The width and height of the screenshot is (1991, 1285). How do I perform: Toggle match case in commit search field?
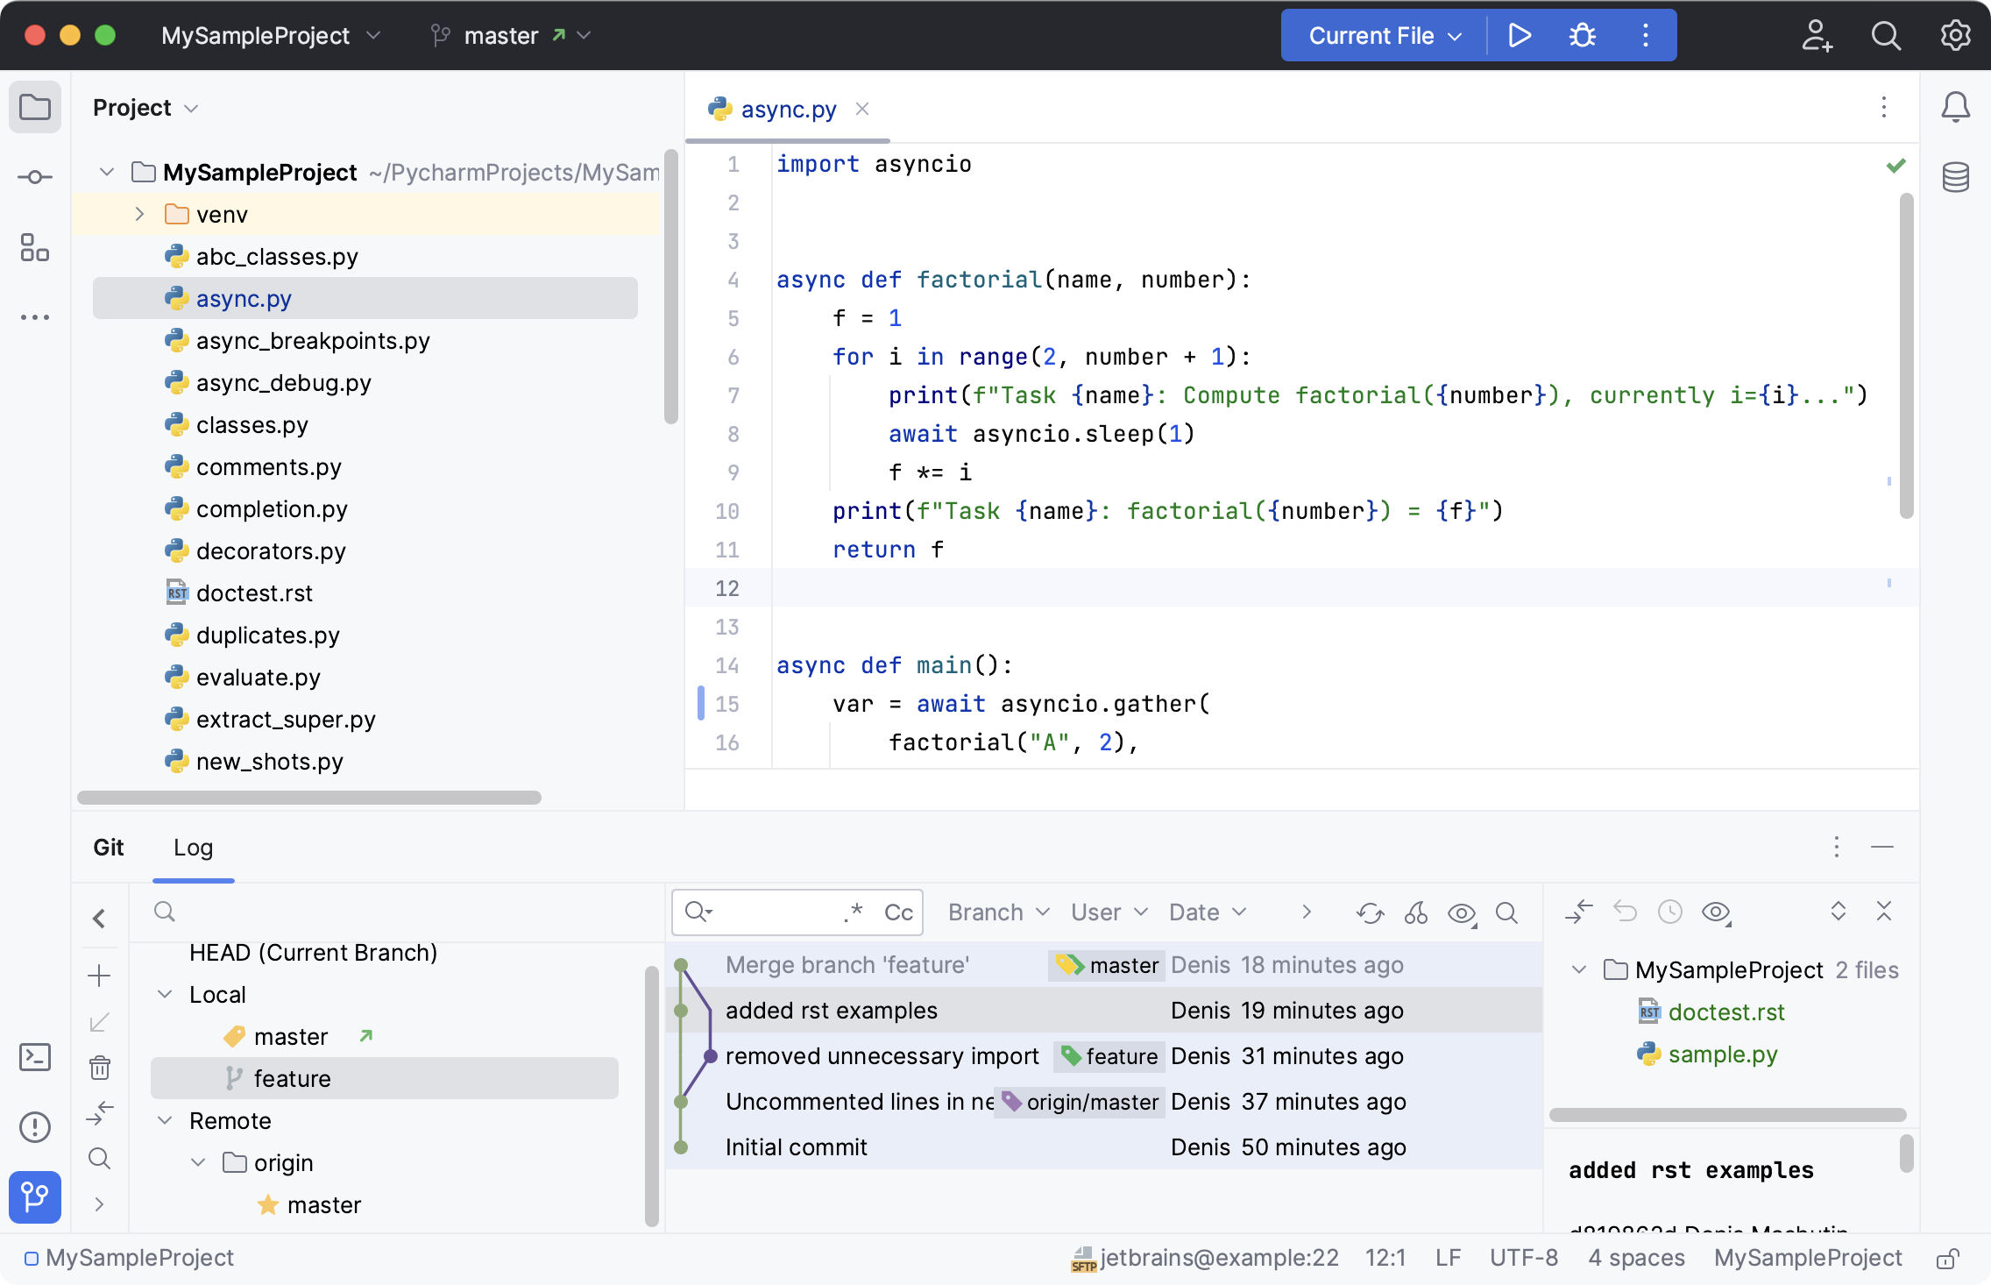point(899,912)
